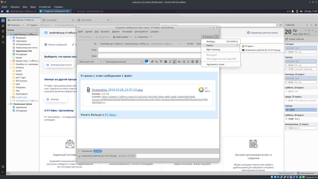Insert bulleted list in compose toolbar
318x179 pixels.
pyautogui.click(x=184, y=62)
